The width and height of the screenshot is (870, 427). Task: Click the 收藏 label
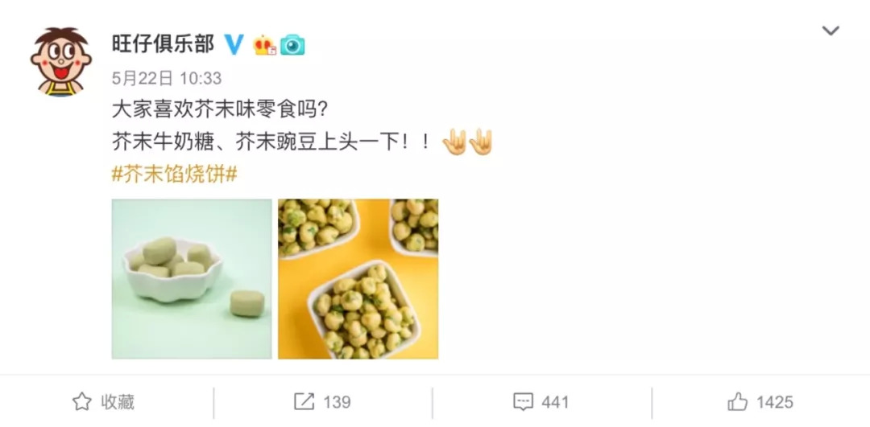tap(118, 401)
